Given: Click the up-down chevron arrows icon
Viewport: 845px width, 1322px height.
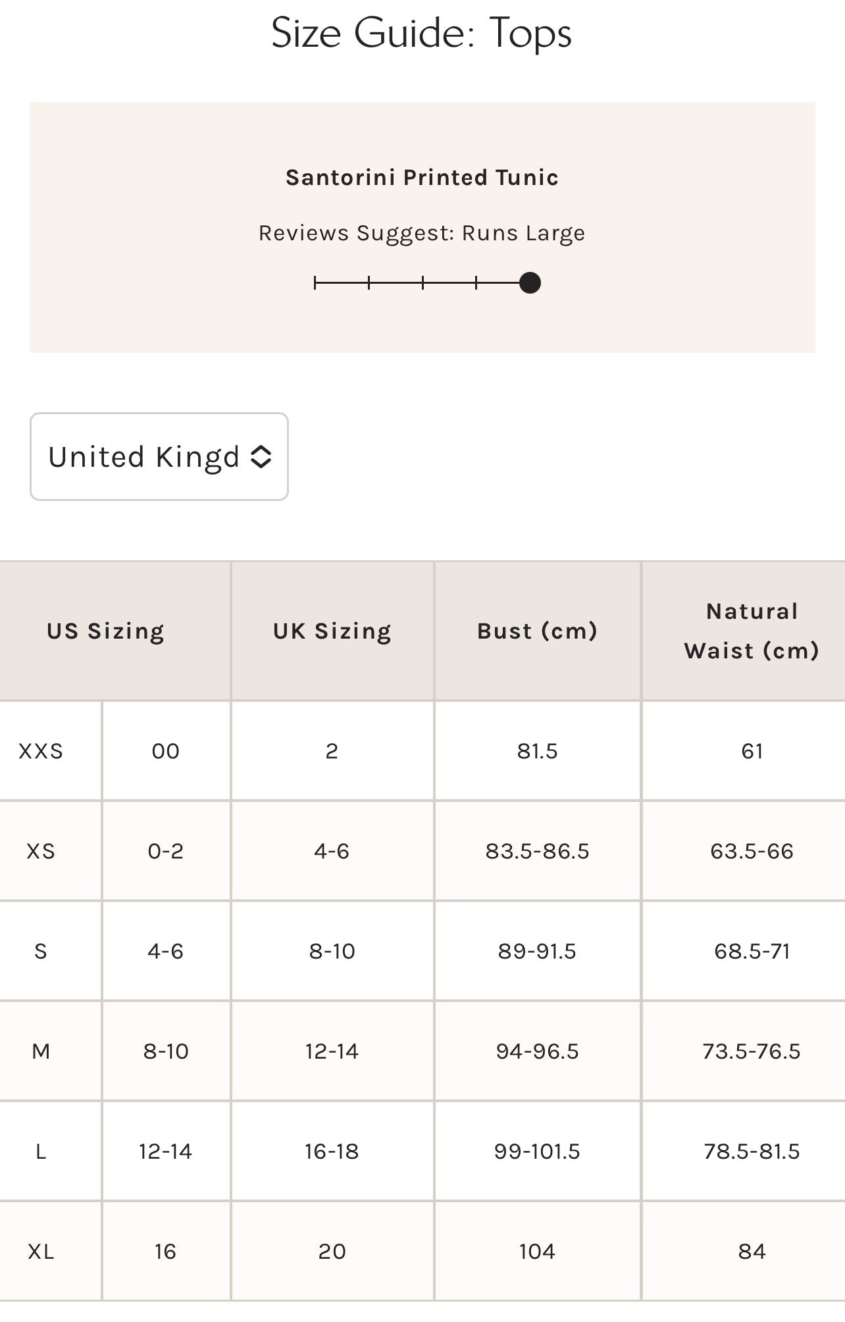Looking at the screenshot, I should click(x=261, y=457).
